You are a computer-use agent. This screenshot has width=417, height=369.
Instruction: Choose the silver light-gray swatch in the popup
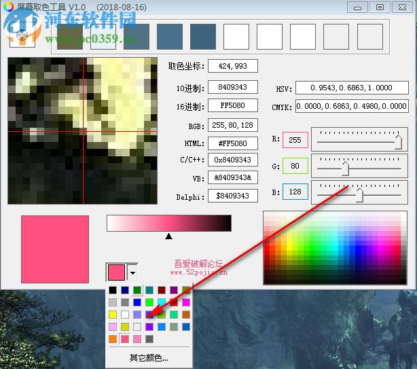pos(113,302)
